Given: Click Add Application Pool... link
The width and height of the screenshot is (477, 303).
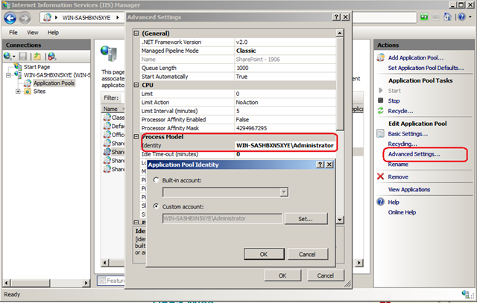Looking at the screenshot, I should click(416, 58).
